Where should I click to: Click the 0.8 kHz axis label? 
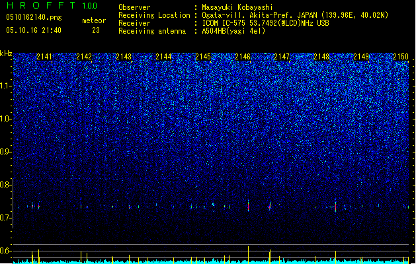(x=6, y=185)
